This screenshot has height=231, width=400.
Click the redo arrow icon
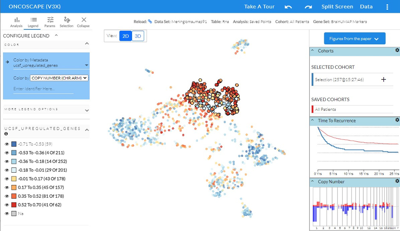click(308, 7)
